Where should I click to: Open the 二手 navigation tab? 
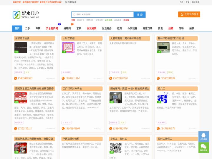click(27, 29)
